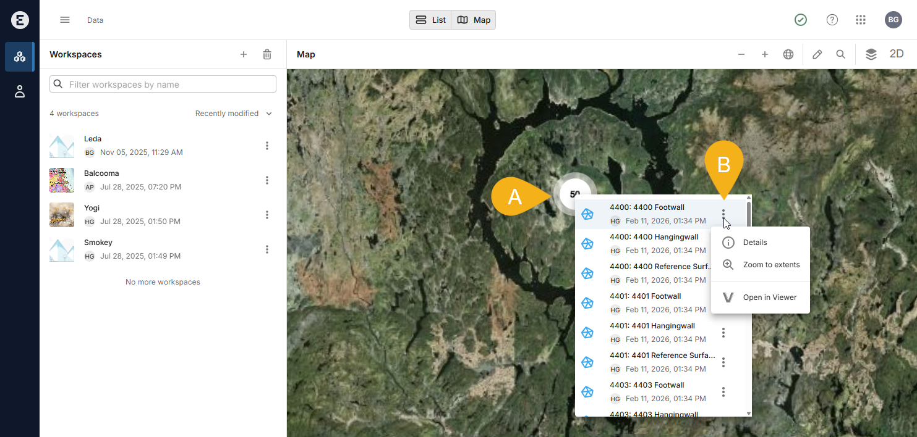The image size is (917, 437).
Task: Click the map zoom out minus icon
Action: pyautogui.click(x=741, y=54)
